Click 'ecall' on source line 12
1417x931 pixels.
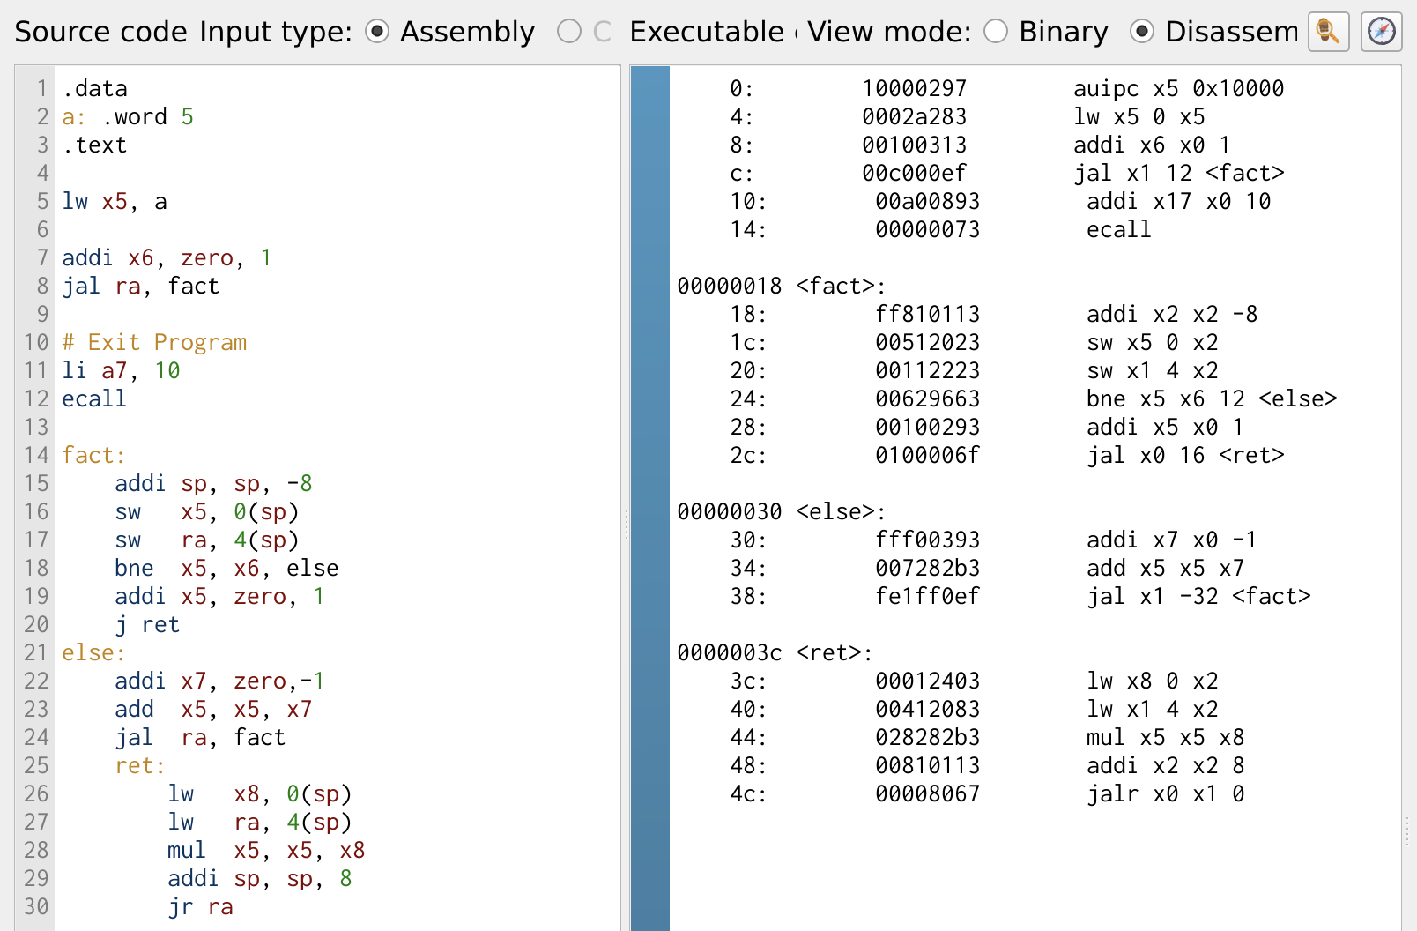(x=94, y=398)
